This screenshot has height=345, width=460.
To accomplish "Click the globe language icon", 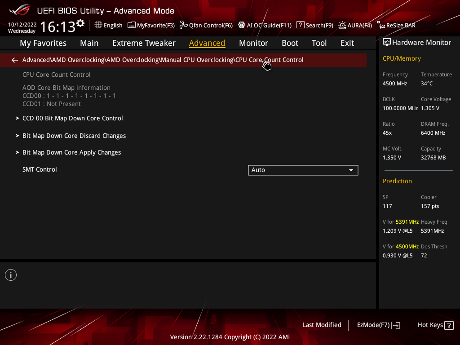I will [98, 25].
